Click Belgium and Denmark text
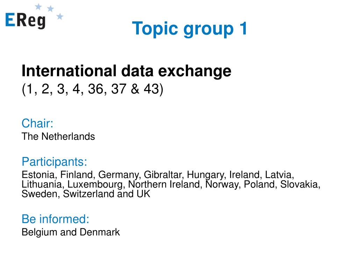358x269 pixels. 71,232
